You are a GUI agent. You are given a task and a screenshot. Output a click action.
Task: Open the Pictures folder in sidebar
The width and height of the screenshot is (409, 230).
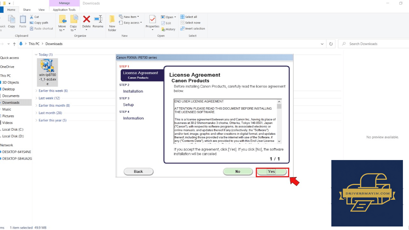pyautogui.click(x=8, y=116)
